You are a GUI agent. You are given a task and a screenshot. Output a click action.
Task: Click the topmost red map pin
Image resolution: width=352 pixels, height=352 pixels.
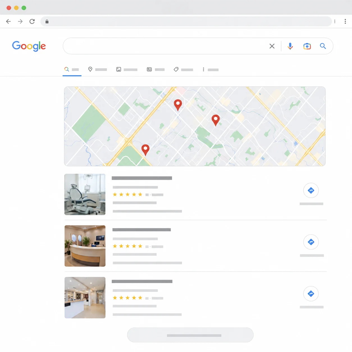pyautogui.click(x=178, y=105)
